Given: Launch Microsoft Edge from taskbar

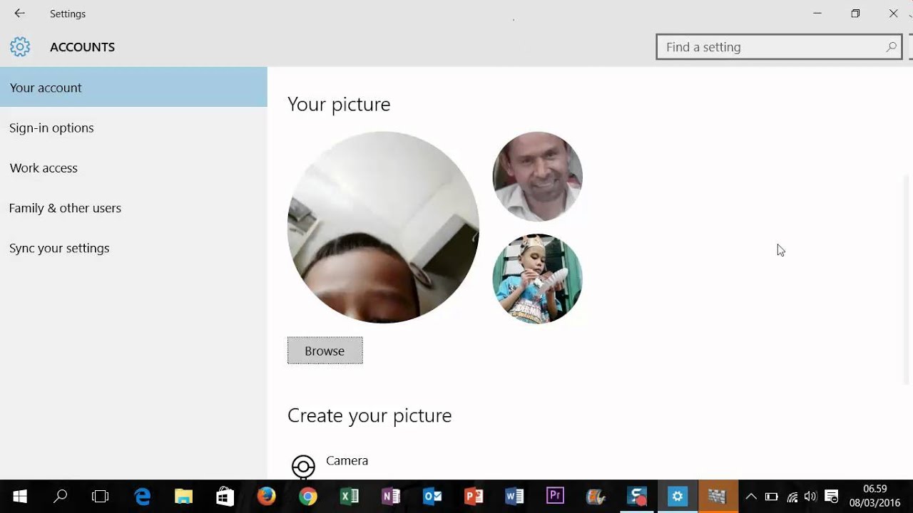Looking at the screenshot, I should click(x=143, y=496).
